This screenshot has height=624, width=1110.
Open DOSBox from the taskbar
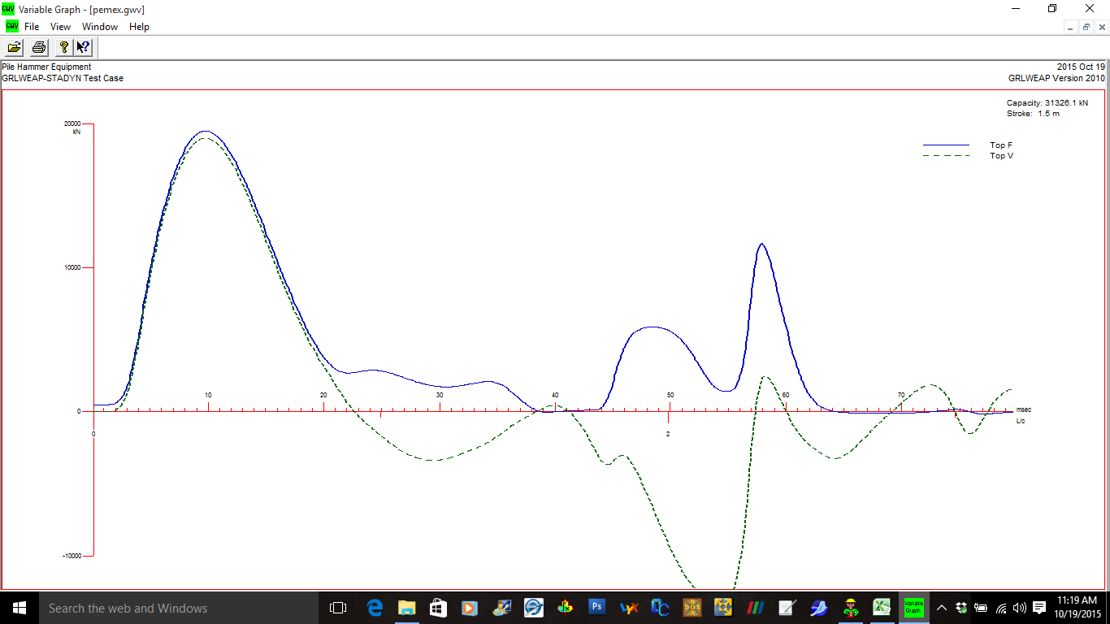pos(692,608)
